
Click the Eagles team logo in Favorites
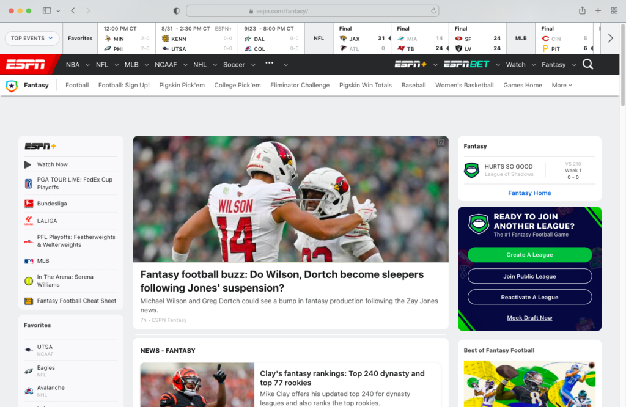click(x=29, y=371)
